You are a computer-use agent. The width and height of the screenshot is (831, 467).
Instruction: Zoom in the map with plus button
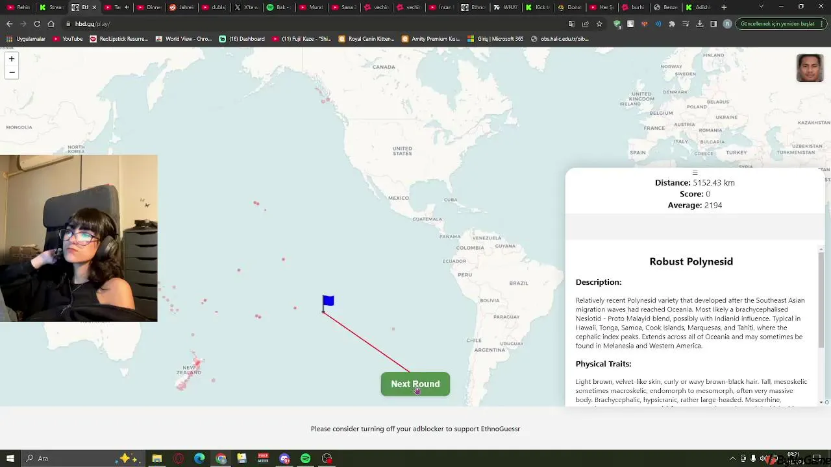(x=12, y=59)
